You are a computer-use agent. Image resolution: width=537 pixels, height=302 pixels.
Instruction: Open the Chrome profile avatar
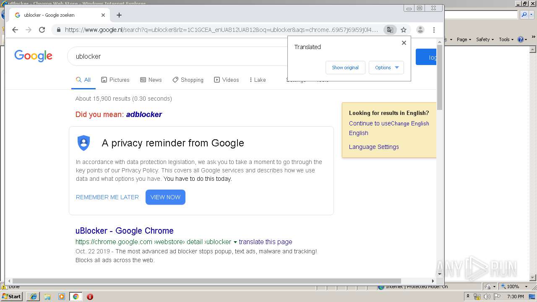(420, 30)
